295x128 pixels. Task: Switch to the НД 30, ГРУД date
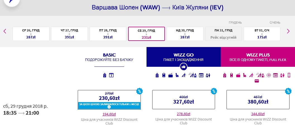185,34
